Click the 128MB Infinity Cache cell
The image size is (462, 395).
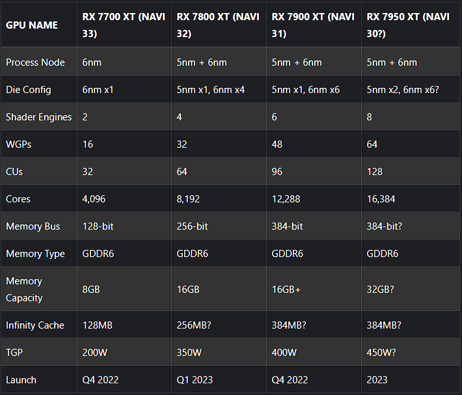98,325
